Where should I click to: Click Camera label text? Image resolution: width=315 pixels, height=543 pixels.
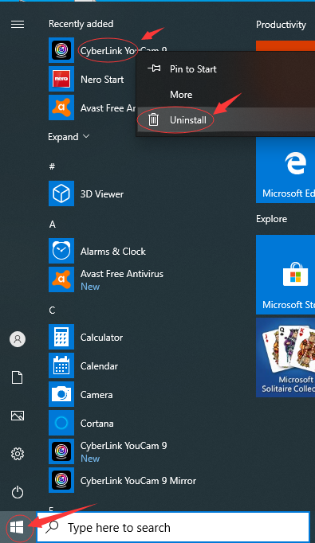coord(96,395)
